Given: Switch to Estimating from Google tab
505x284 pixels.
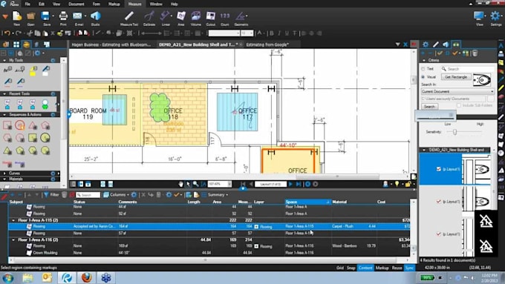Looking at the screenshot, I should (x=267, y=44).
